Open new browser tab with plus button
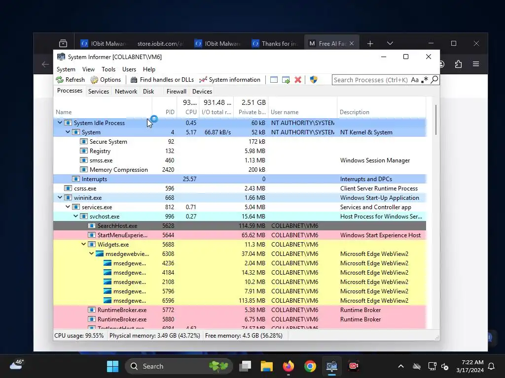 (370, 43)
